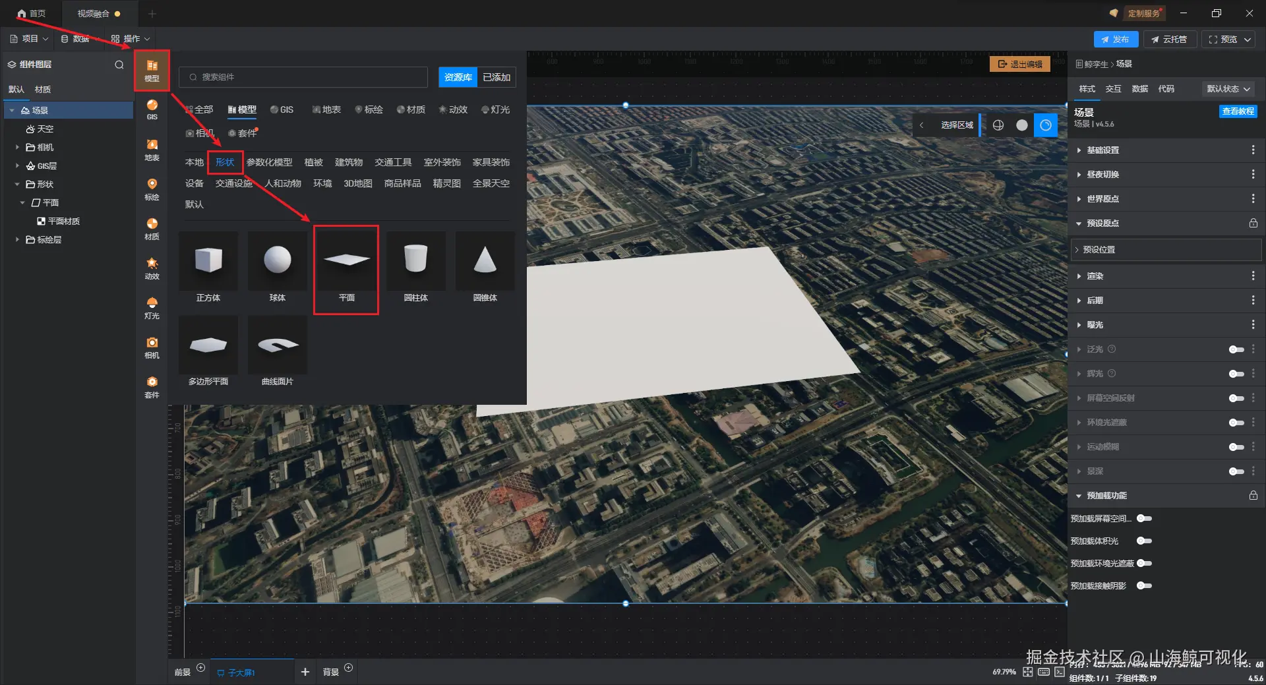Add a new screen with plus button
Image resolution: width=1266 pixels, height=685 pixels.
click(x=305, y=672)
